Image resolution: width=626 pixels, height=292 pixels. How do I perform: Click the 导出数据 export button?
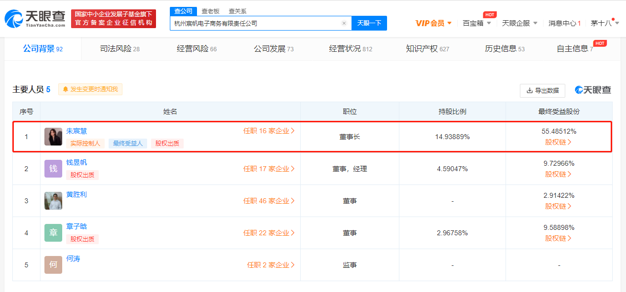coord(543,91)
